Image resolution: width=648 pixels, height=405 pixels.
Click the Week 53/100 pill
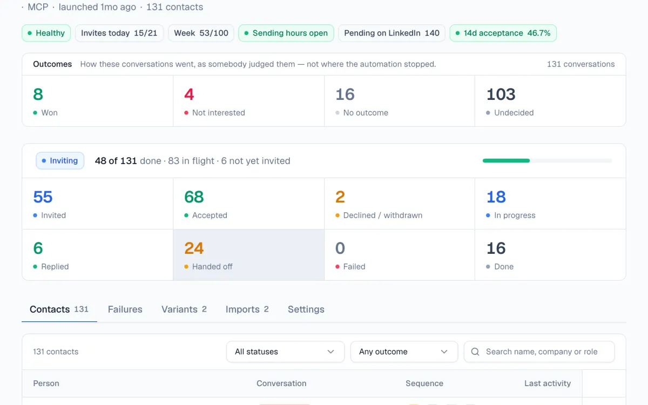201,33
